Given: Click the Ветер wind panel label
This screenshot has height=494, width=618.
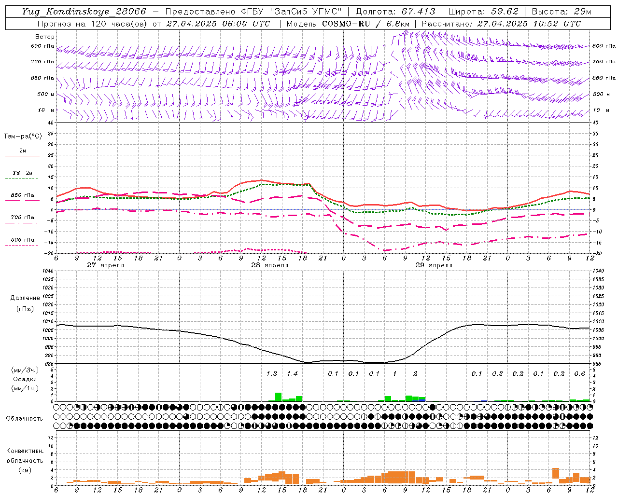Looking at the screenshot, I should click(45, 37).
